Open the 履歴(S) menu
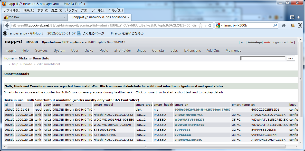 tap(57, 10)
